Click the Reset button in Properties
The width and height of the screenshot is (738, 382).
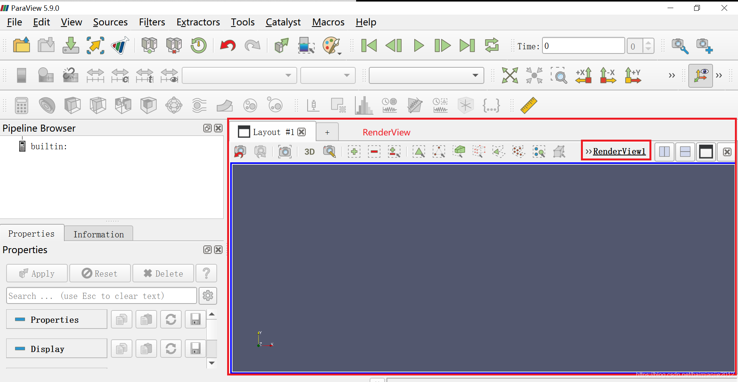100,273
